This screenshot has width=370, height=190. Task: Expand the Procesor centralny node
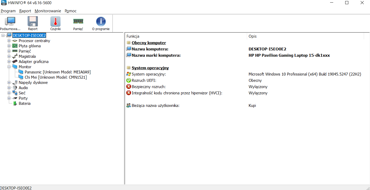(x=9, y=41)
